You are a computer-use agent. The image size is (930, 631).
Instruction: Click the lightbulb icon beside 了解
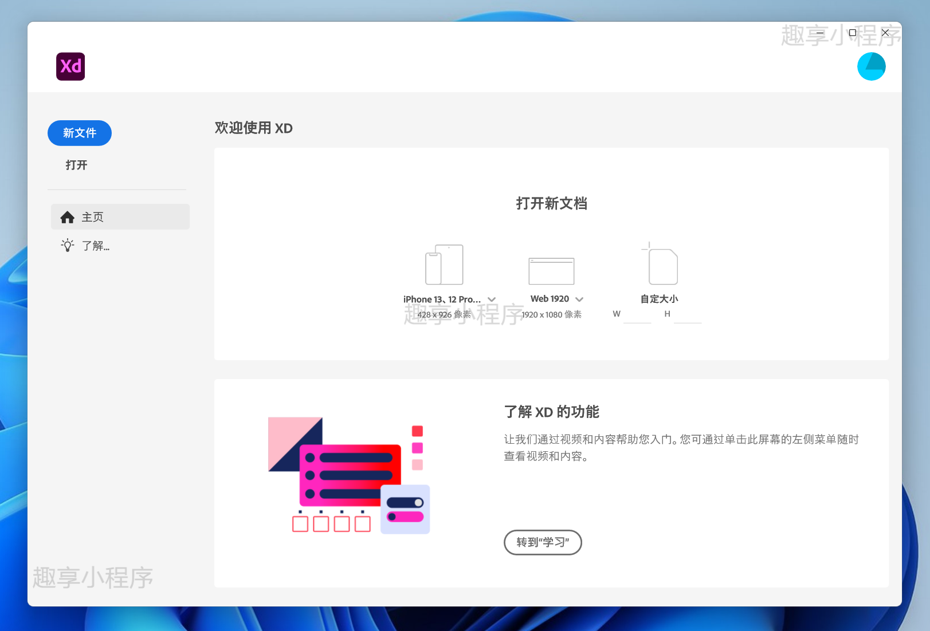(x=68, y=246)
